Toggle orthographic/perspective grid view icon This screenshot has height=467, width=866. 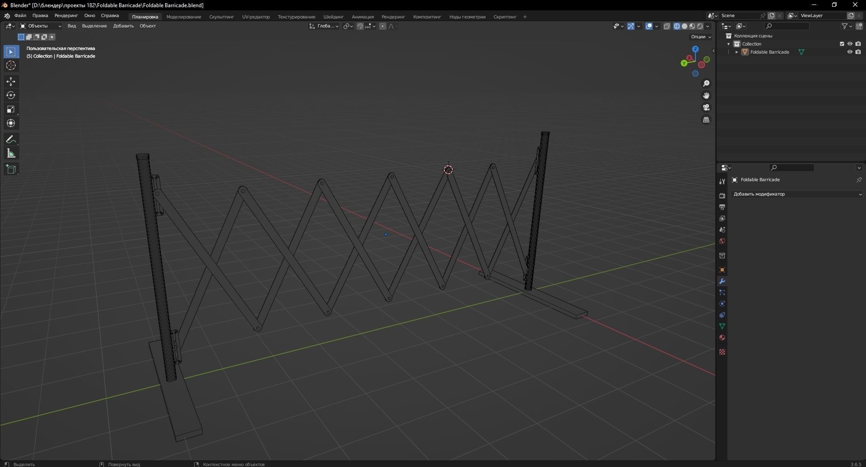(706, 120)
